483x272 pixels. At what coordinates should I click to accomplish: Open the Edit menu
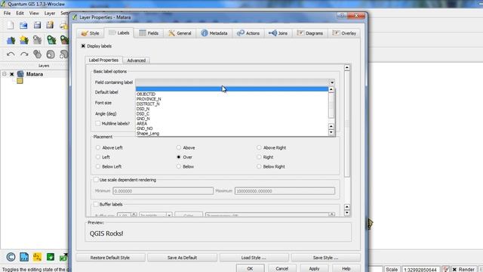click(20, 14)
